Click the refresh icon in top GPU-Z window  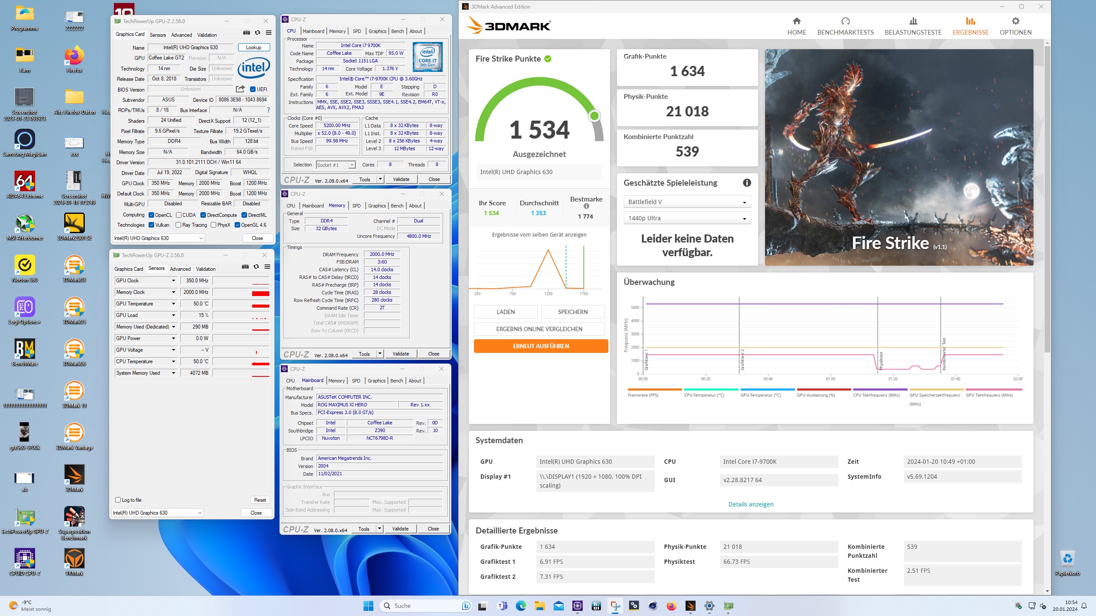click(257, 33)
